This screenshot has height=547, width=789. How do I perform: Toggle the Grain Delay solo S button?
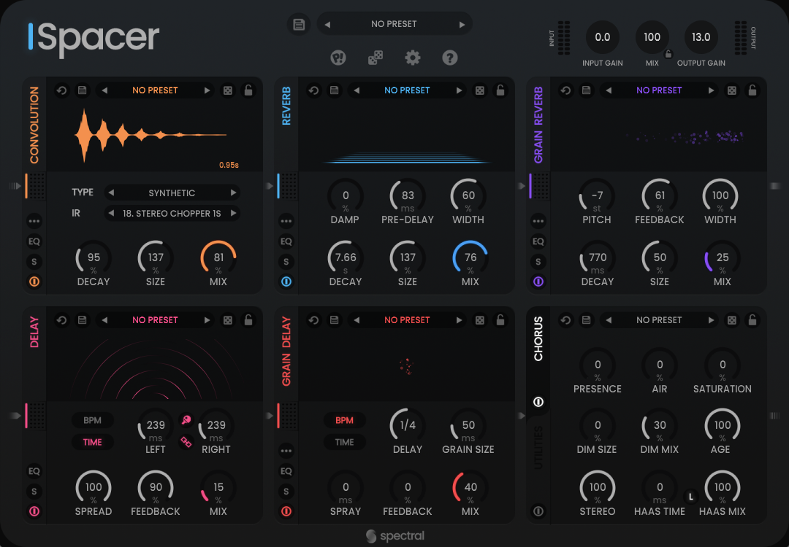(286, 492)
